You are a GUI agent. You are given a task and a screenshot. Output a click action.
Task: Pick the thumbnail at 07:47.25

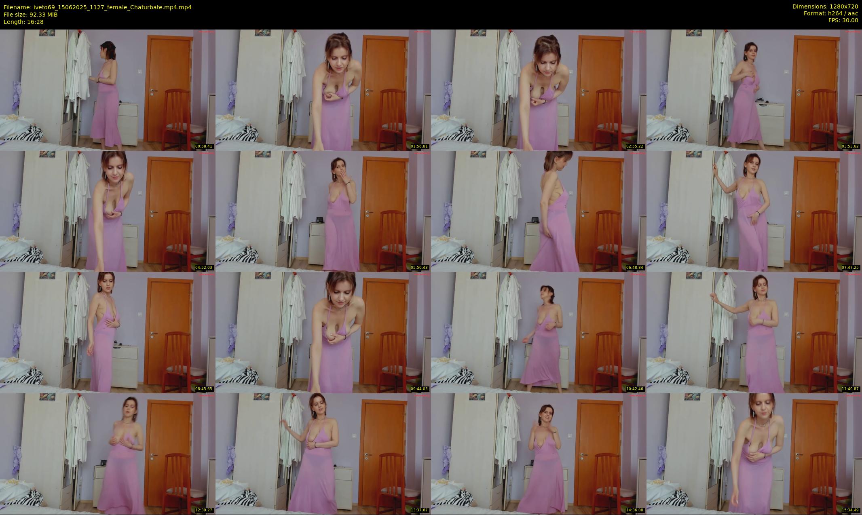click(754, 211)
